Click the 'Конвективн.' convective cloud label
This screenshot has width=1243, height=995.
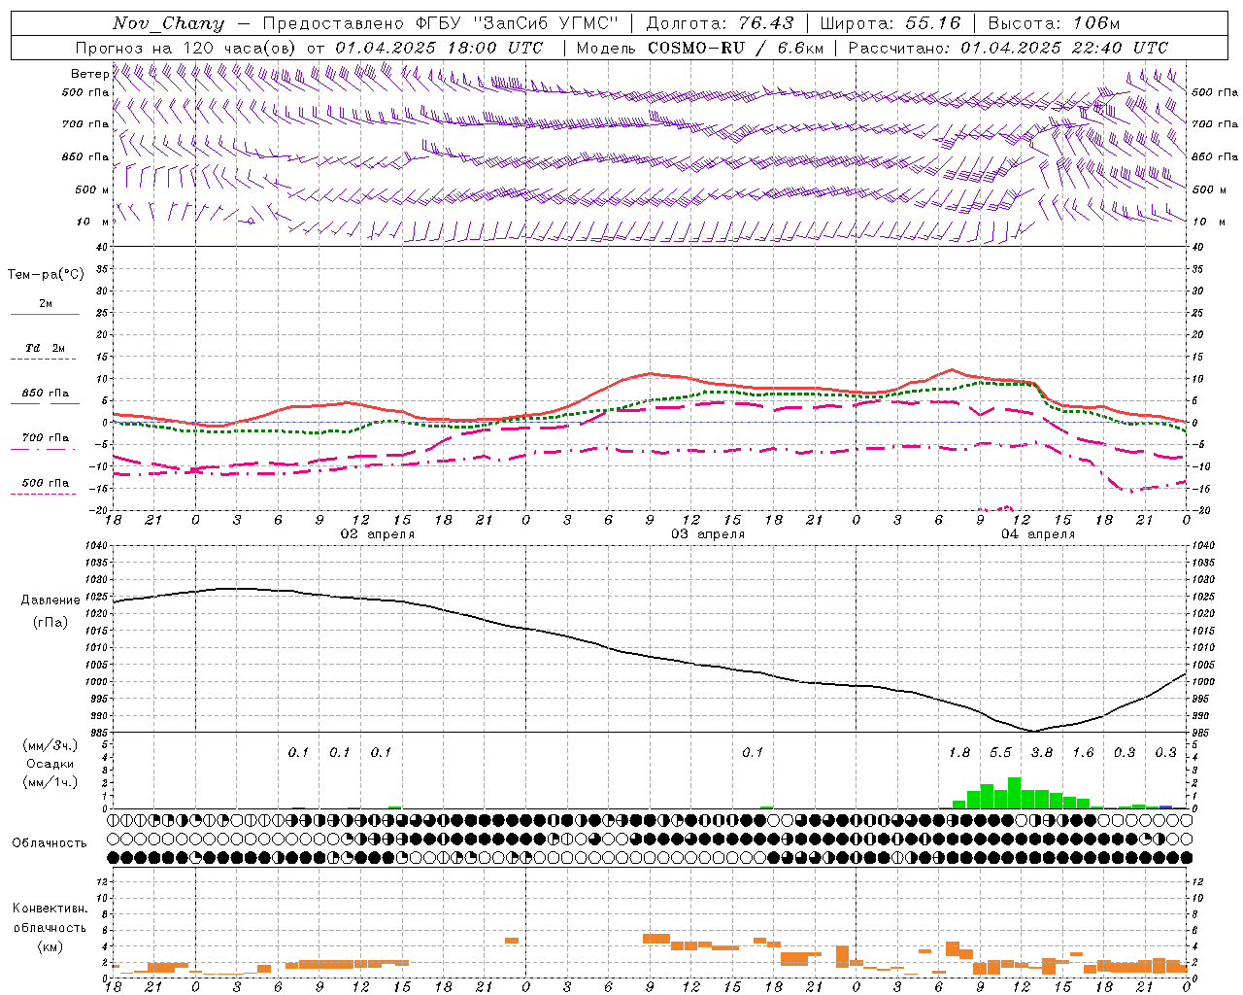tap(50, 909)
